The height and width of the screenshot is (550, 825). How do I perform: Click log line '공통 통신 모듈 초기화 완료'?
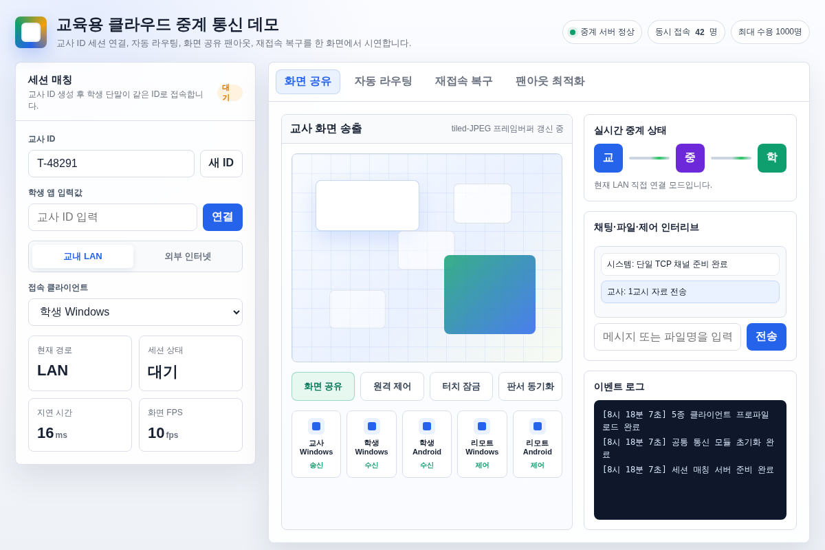(x=690, y=448)
